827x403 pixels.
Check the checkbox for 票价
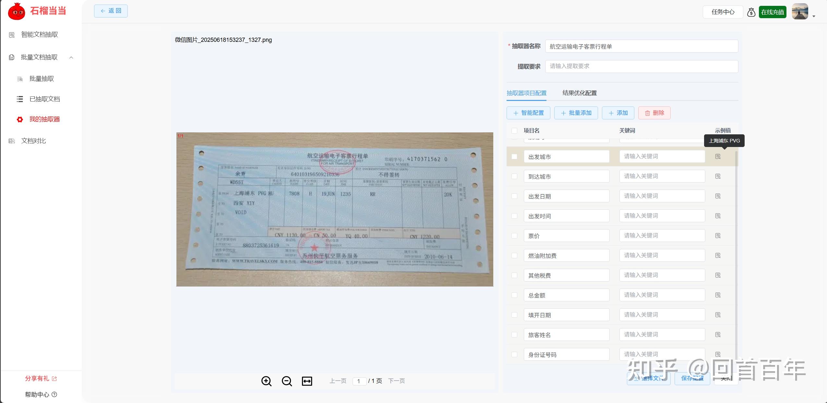point(514,236)
